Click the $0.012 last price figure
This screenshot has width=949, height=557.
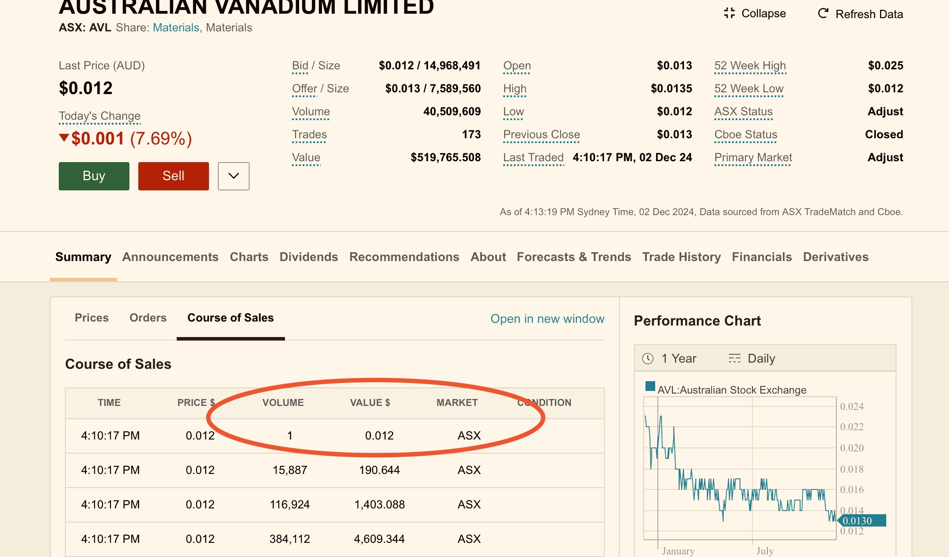[x=86, y=88]
